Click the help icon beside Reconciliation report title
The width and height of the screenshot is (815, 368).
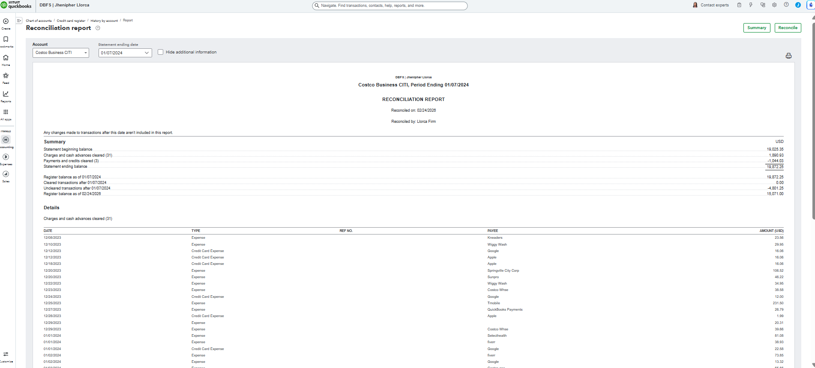[98, 28]
